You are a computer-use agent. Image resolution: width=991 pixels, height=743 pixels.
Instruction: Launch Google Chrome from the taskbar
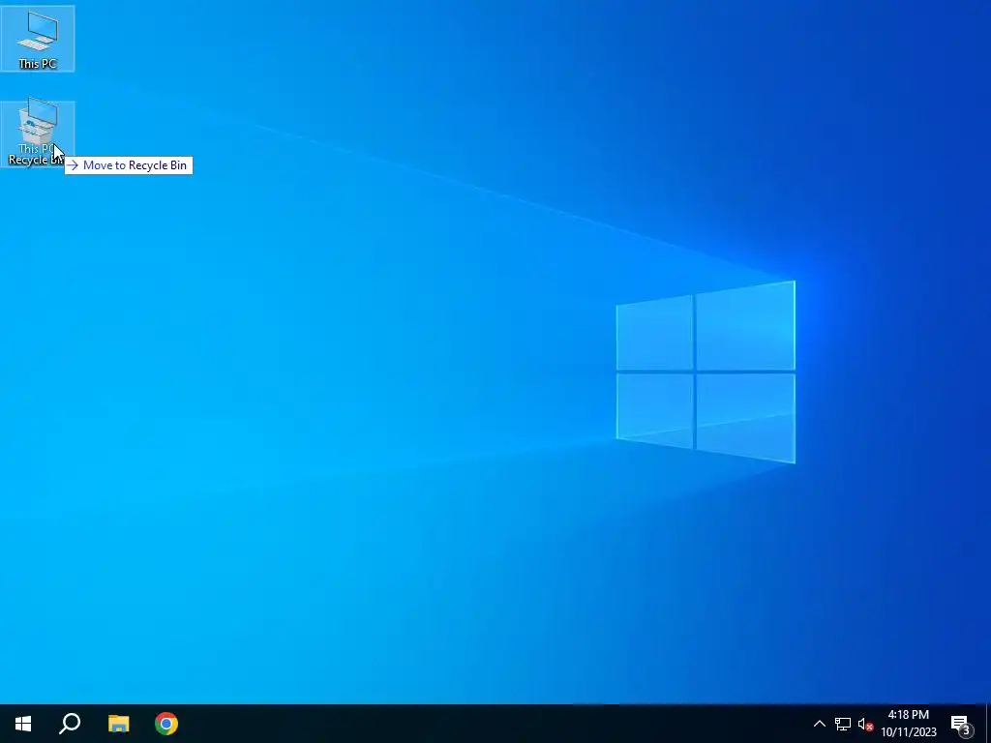(166, 724)
